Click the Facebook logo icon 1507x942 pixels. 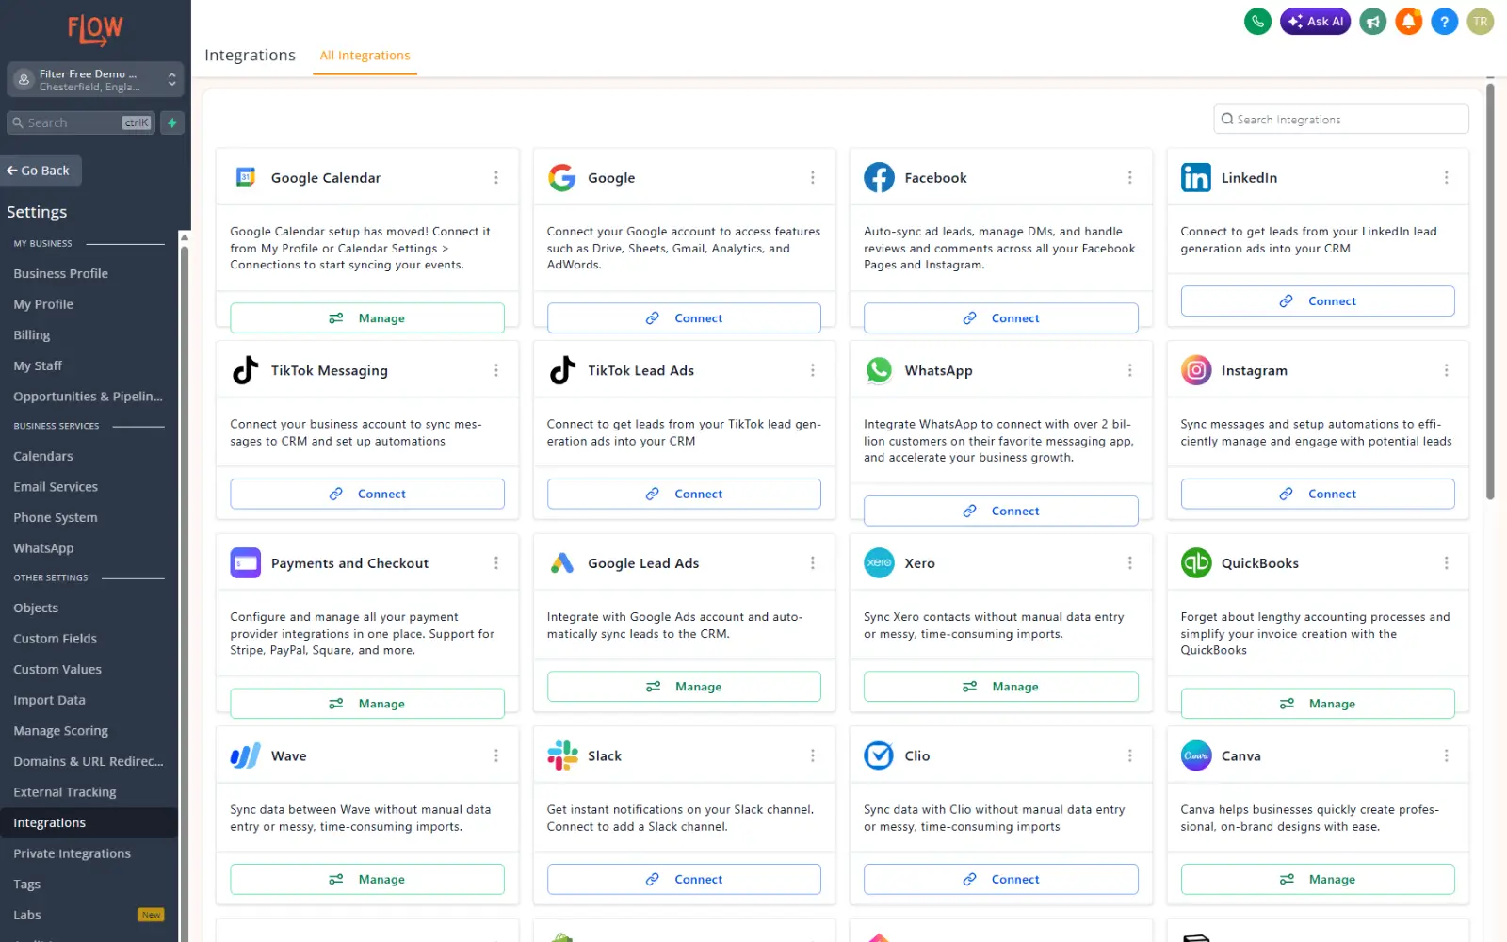pyautogui.click(x=879, y=177)
